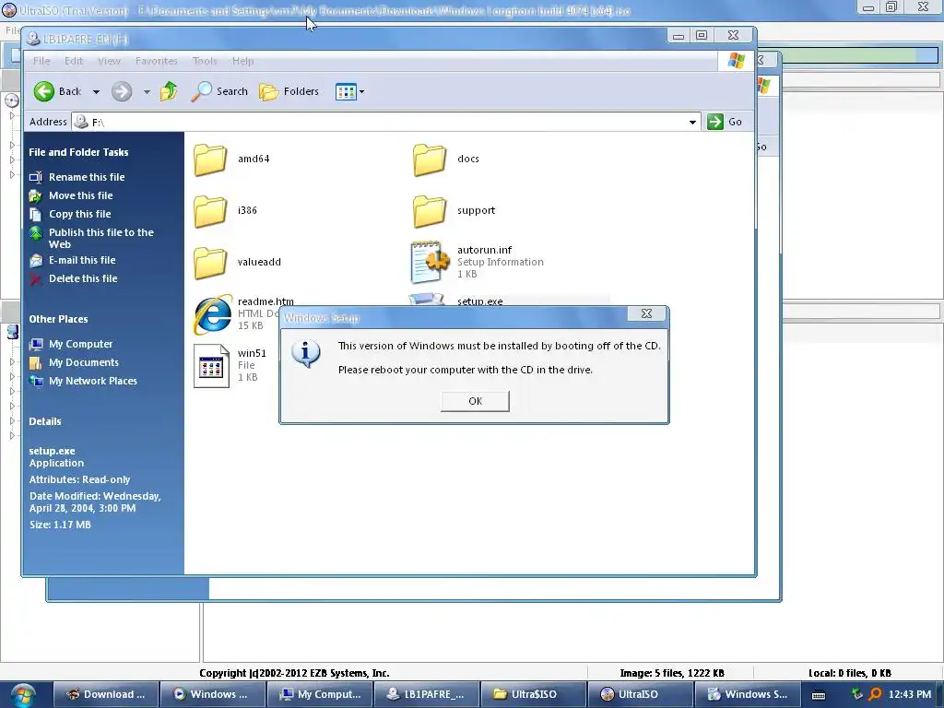944x708 pixels.
Task: Switch to Windows Setup taskbar button
Action: (747, 694)
